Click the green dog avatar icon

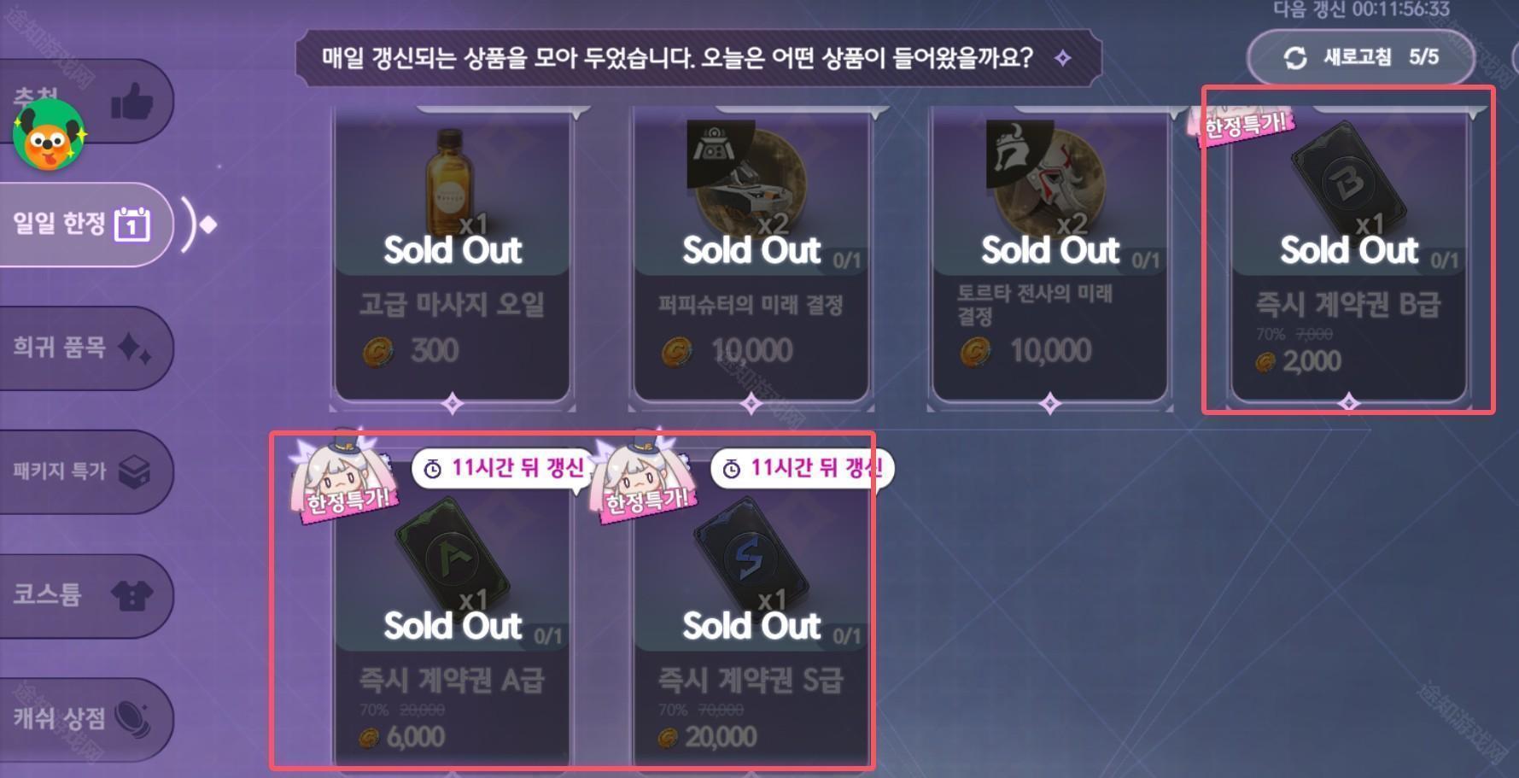pos(49,135)
